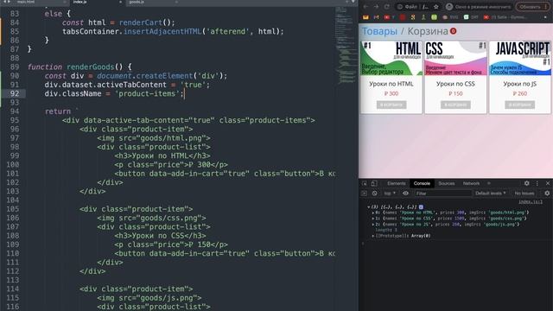Open the green square bookmark
Screen dimensions: 553x311
(434, 17)
